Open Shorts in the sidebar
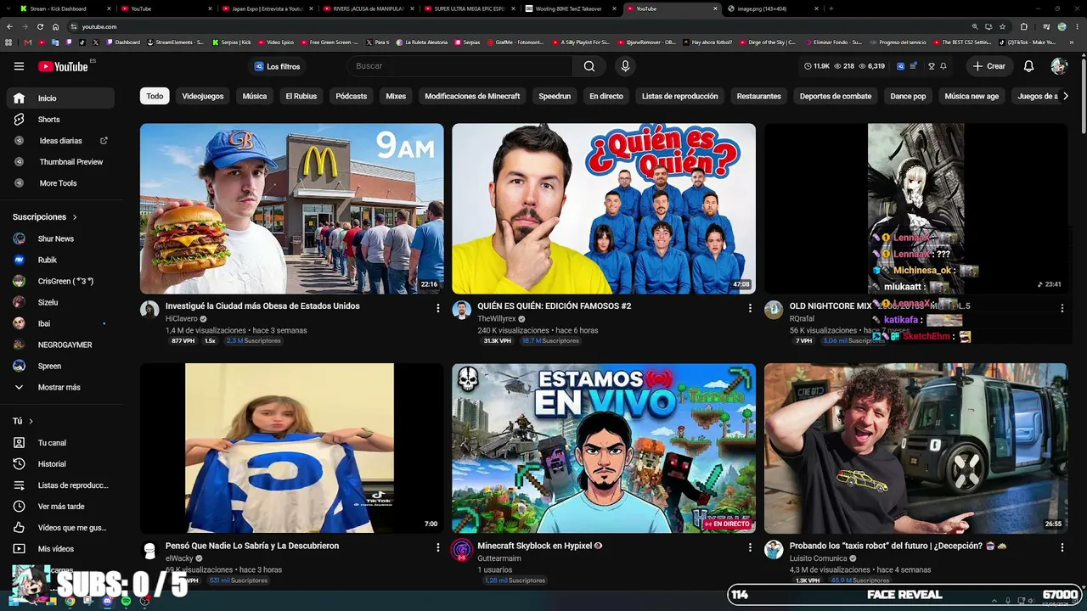This screenshot has width=1087, height=611. pos(59,120)
